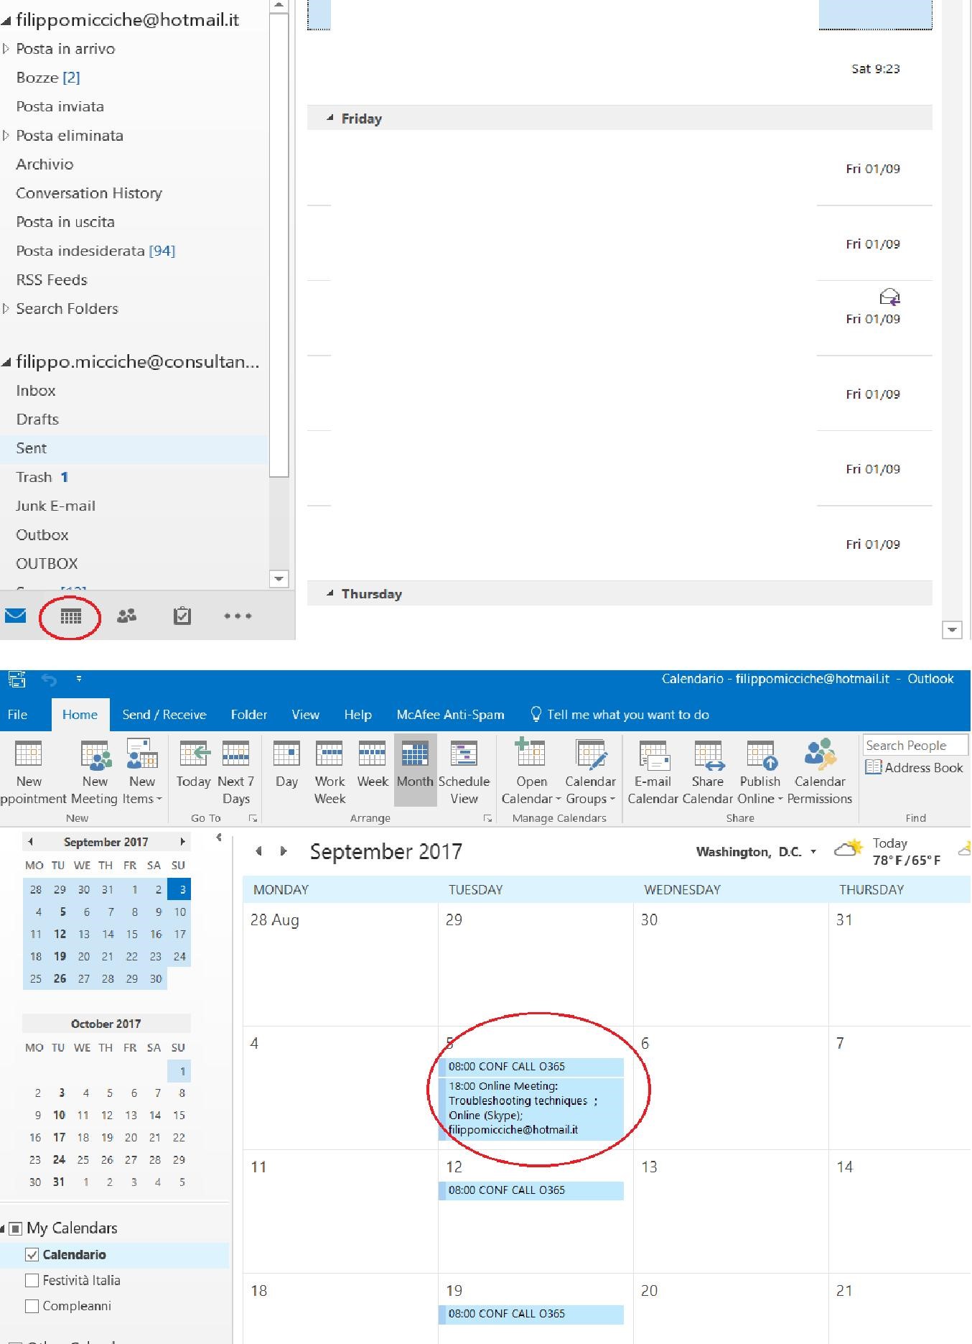Image resolution: width=972 pixels, height=1344 pixels.
Task: Collapse the filippomicciche@hotmail.it account
Action: pos(6,21)
